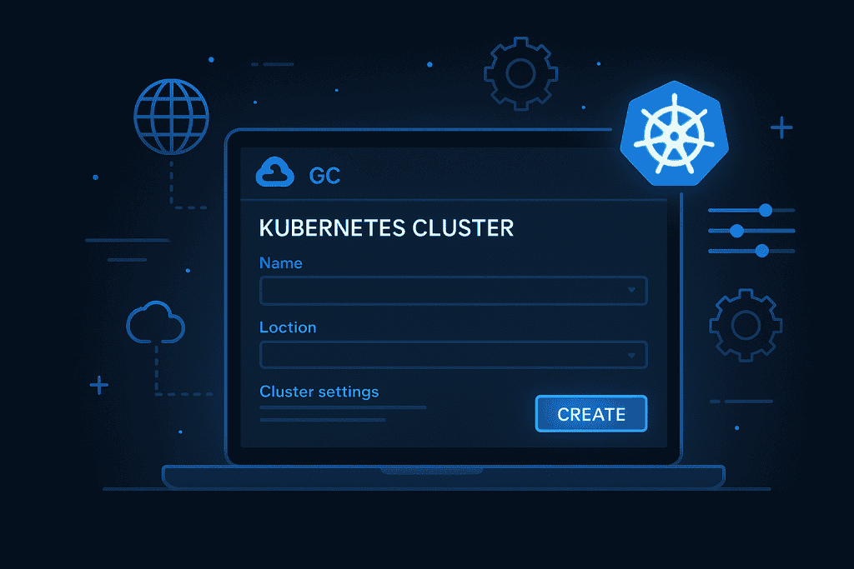The image size is (854, 569).
Task: Click the KUBERNETES CLUSTER heading
Action: point(386,228)
